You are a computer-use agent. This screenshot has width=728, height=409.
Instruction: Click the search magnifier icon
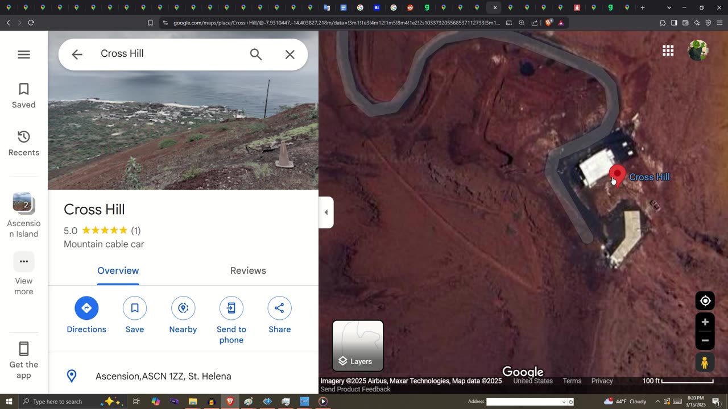256,55
